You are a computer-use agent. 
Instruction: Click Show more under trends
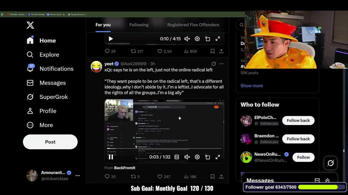coord(251,86)
